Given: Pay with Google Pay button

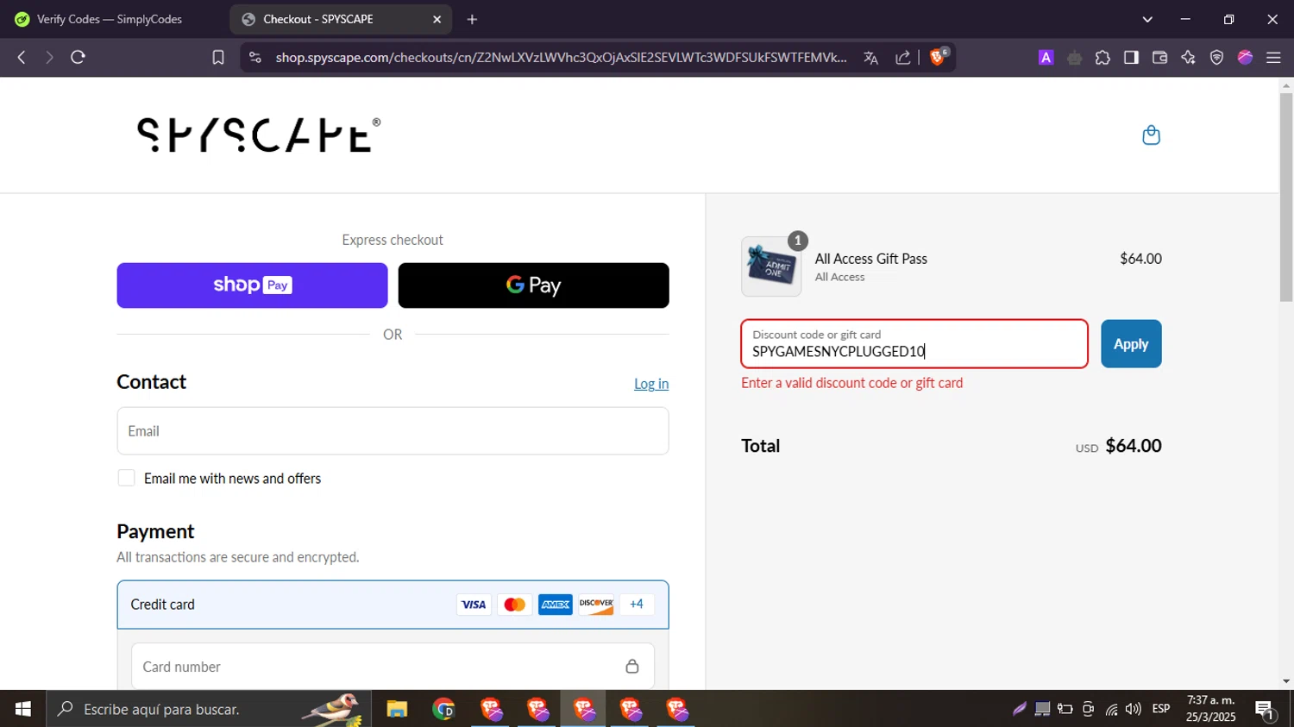Looking at the screenshot, I should [x=533, y=285].
